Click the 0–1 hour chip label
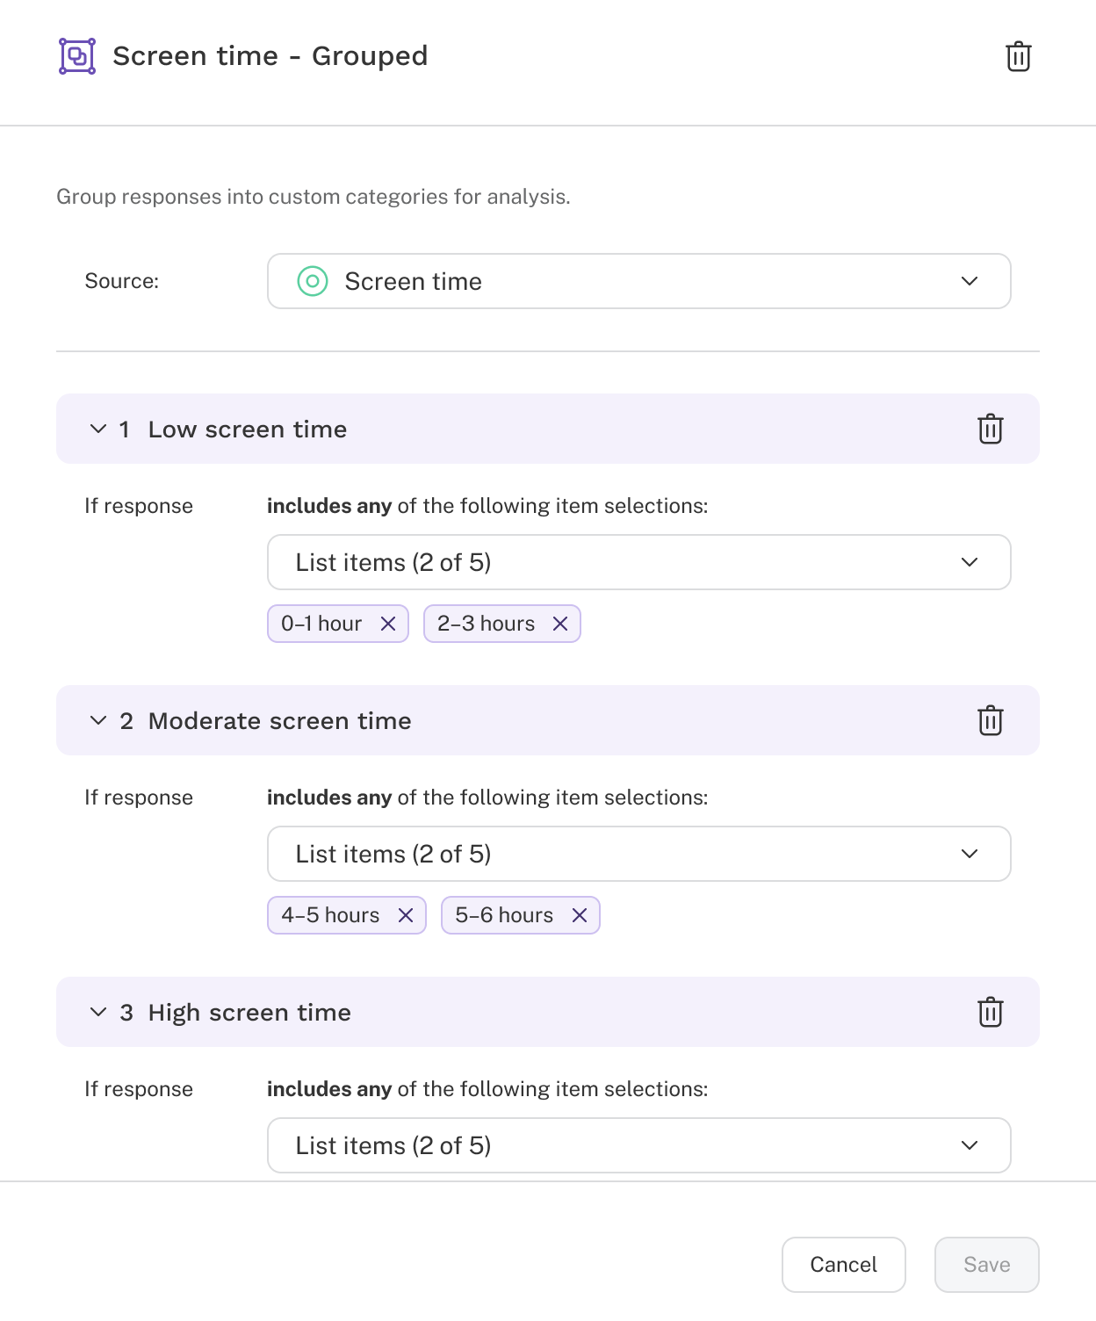This screenshot has width=1096, height=1321. [321, 624]
